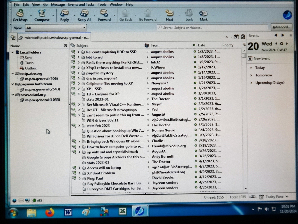Open m.p.w.general (2543) newsgroup
This screenshot has width=298, height=224.
point(42,89)
